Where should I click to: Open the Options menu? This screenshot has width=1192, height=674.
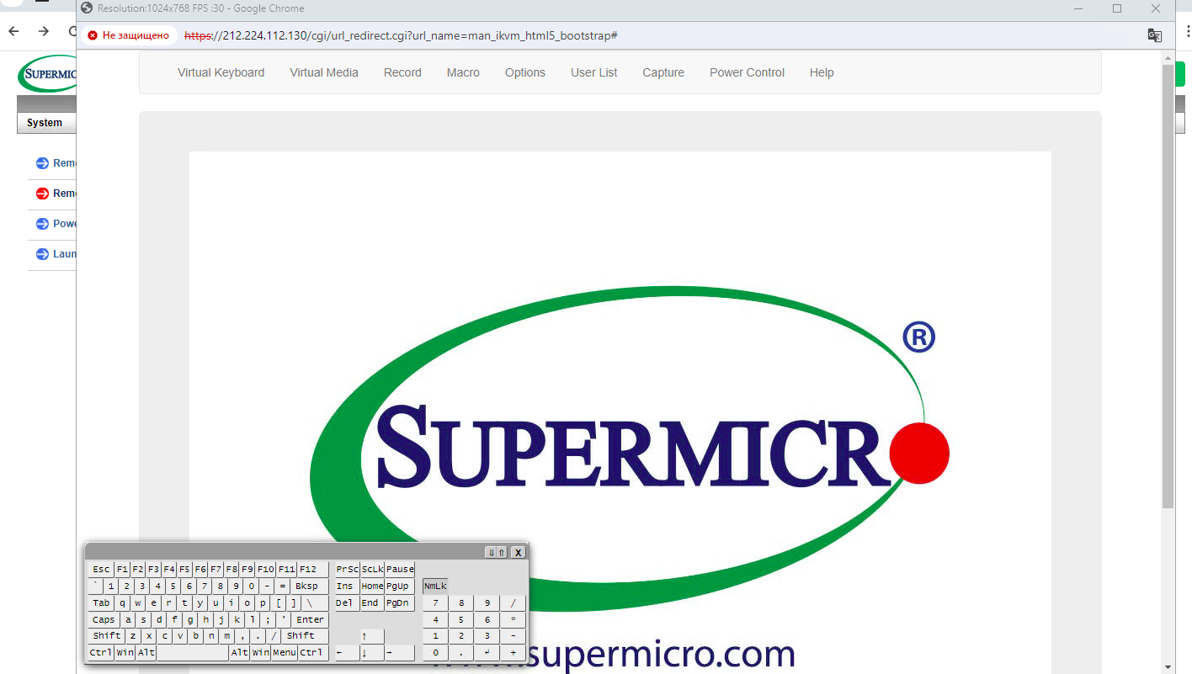coord(525,72)
